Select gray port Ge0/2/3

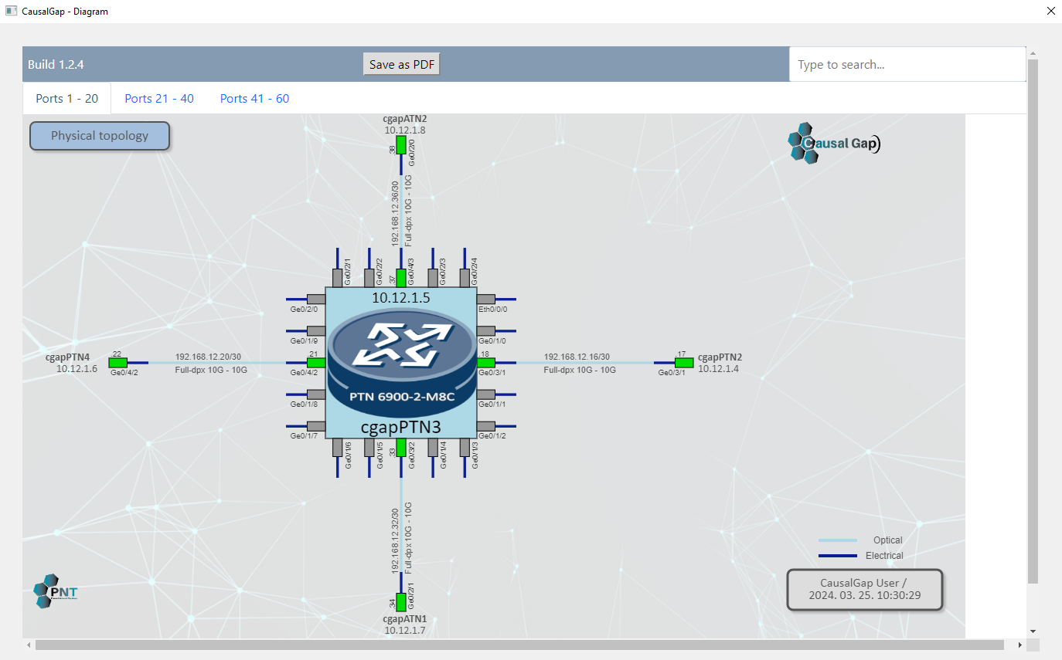(x=433, y=278)
